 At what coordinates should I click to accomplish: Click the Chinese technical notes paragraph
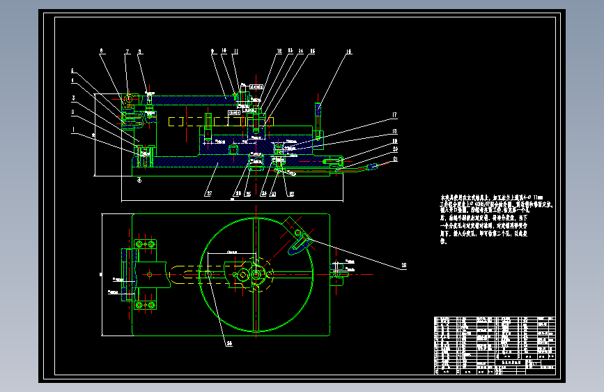pos(496,219)
